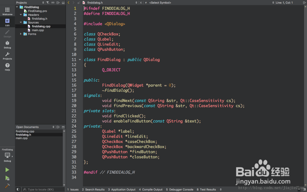Click locator magnifier options icon
The image size is (307, 192).
[x=25, y=190]
